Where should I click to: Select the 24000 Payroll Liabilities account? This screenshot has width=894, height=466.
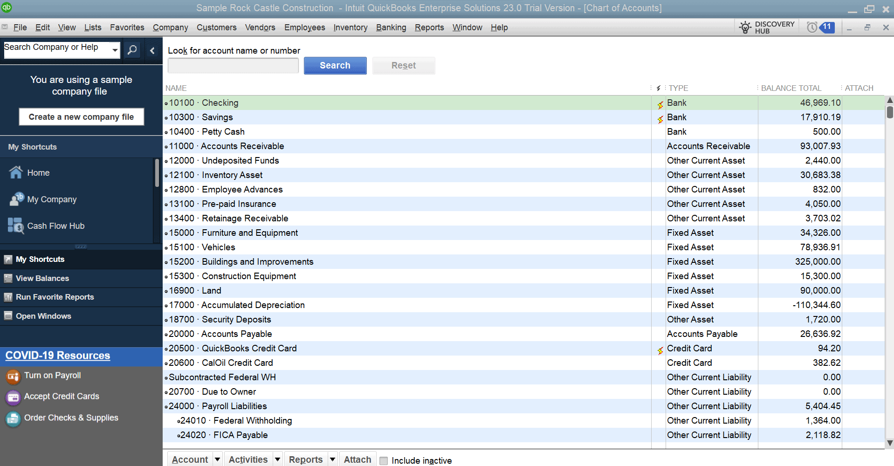[x=523, y=406]
